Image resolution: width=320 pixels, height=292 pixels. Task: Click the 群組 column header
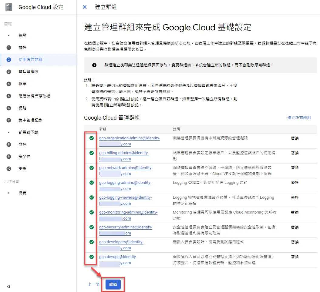click(103, 129)
